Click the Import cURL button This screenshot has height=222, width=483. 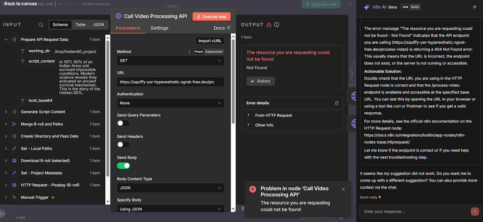tap(210, 41)
